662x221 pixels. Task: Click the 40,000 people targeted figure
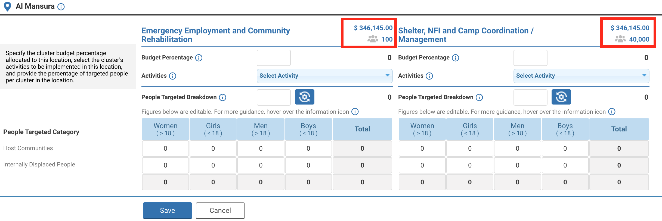pos(639,39)
